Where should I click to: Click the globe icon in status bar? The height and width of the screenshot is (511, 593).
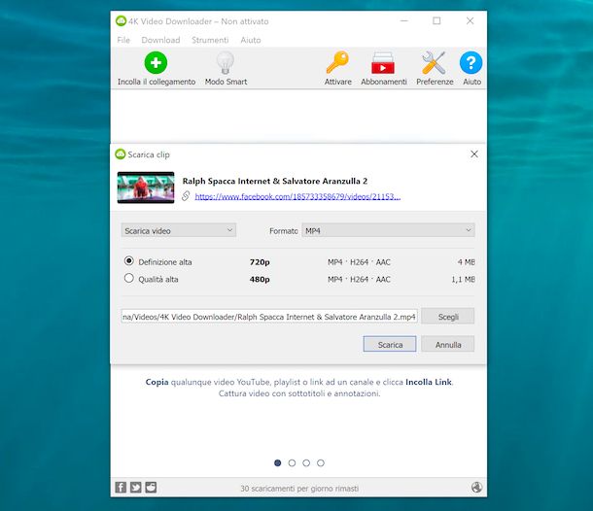pos(477,487)
